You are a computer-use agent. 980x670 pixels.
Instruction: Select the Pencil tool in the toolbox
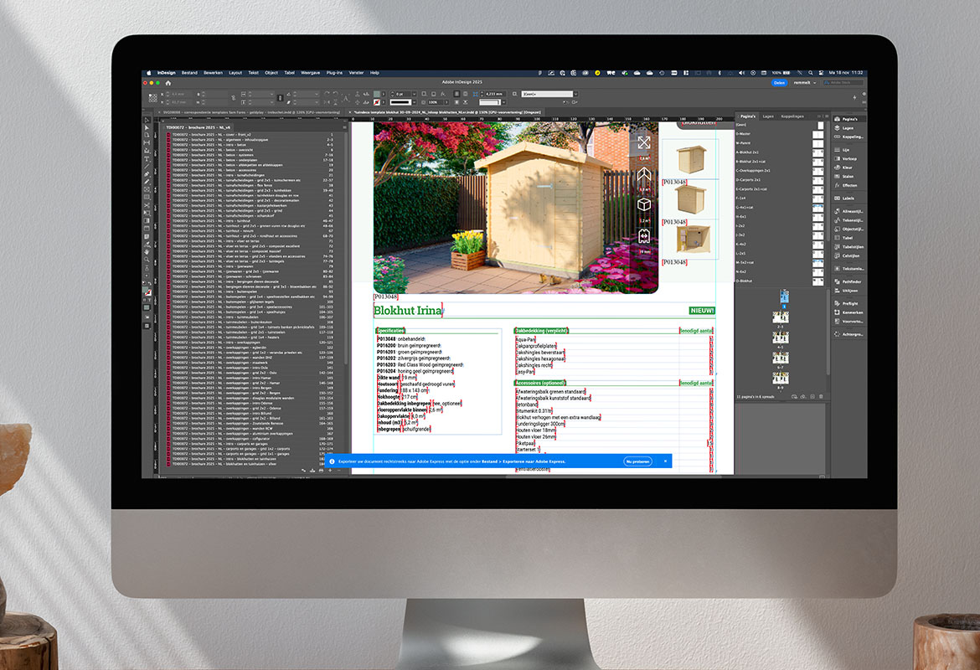147,182
